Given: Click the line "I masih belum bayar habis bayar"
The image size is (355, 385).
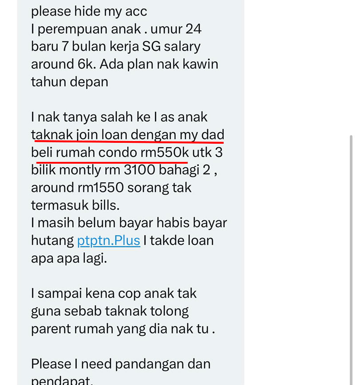Looking at the screenshot, I should click(x=129, y=223).
